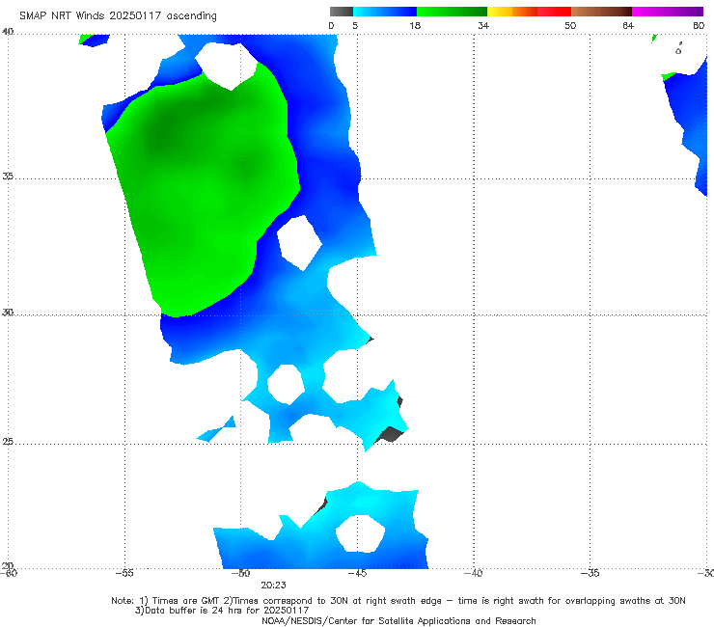Viewport: 714px width, 627px height.
Task: Click the 'Data buffer is 24 hrs' note
Action: 222,611
